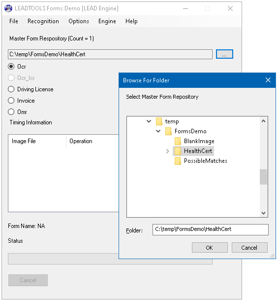Confirm folder selection with OK

coord(210,248)
